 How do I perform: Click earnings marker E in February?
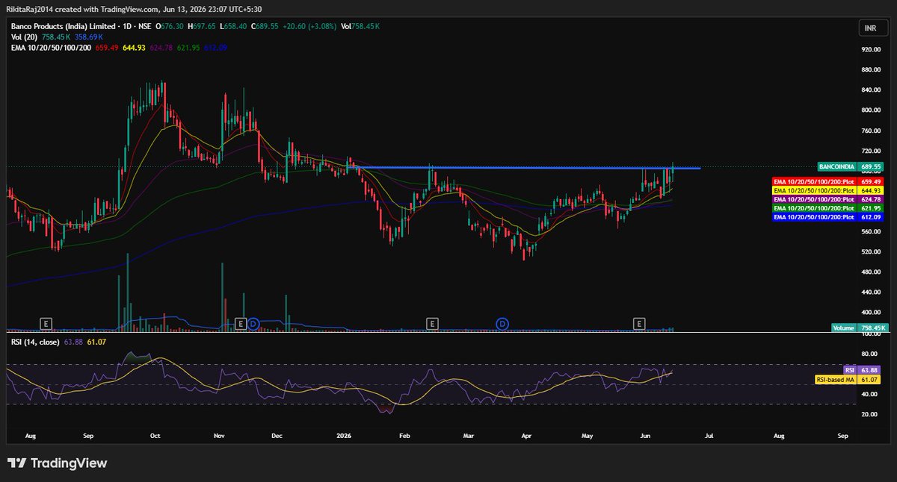pyautogui.click(x=432, y=323)
